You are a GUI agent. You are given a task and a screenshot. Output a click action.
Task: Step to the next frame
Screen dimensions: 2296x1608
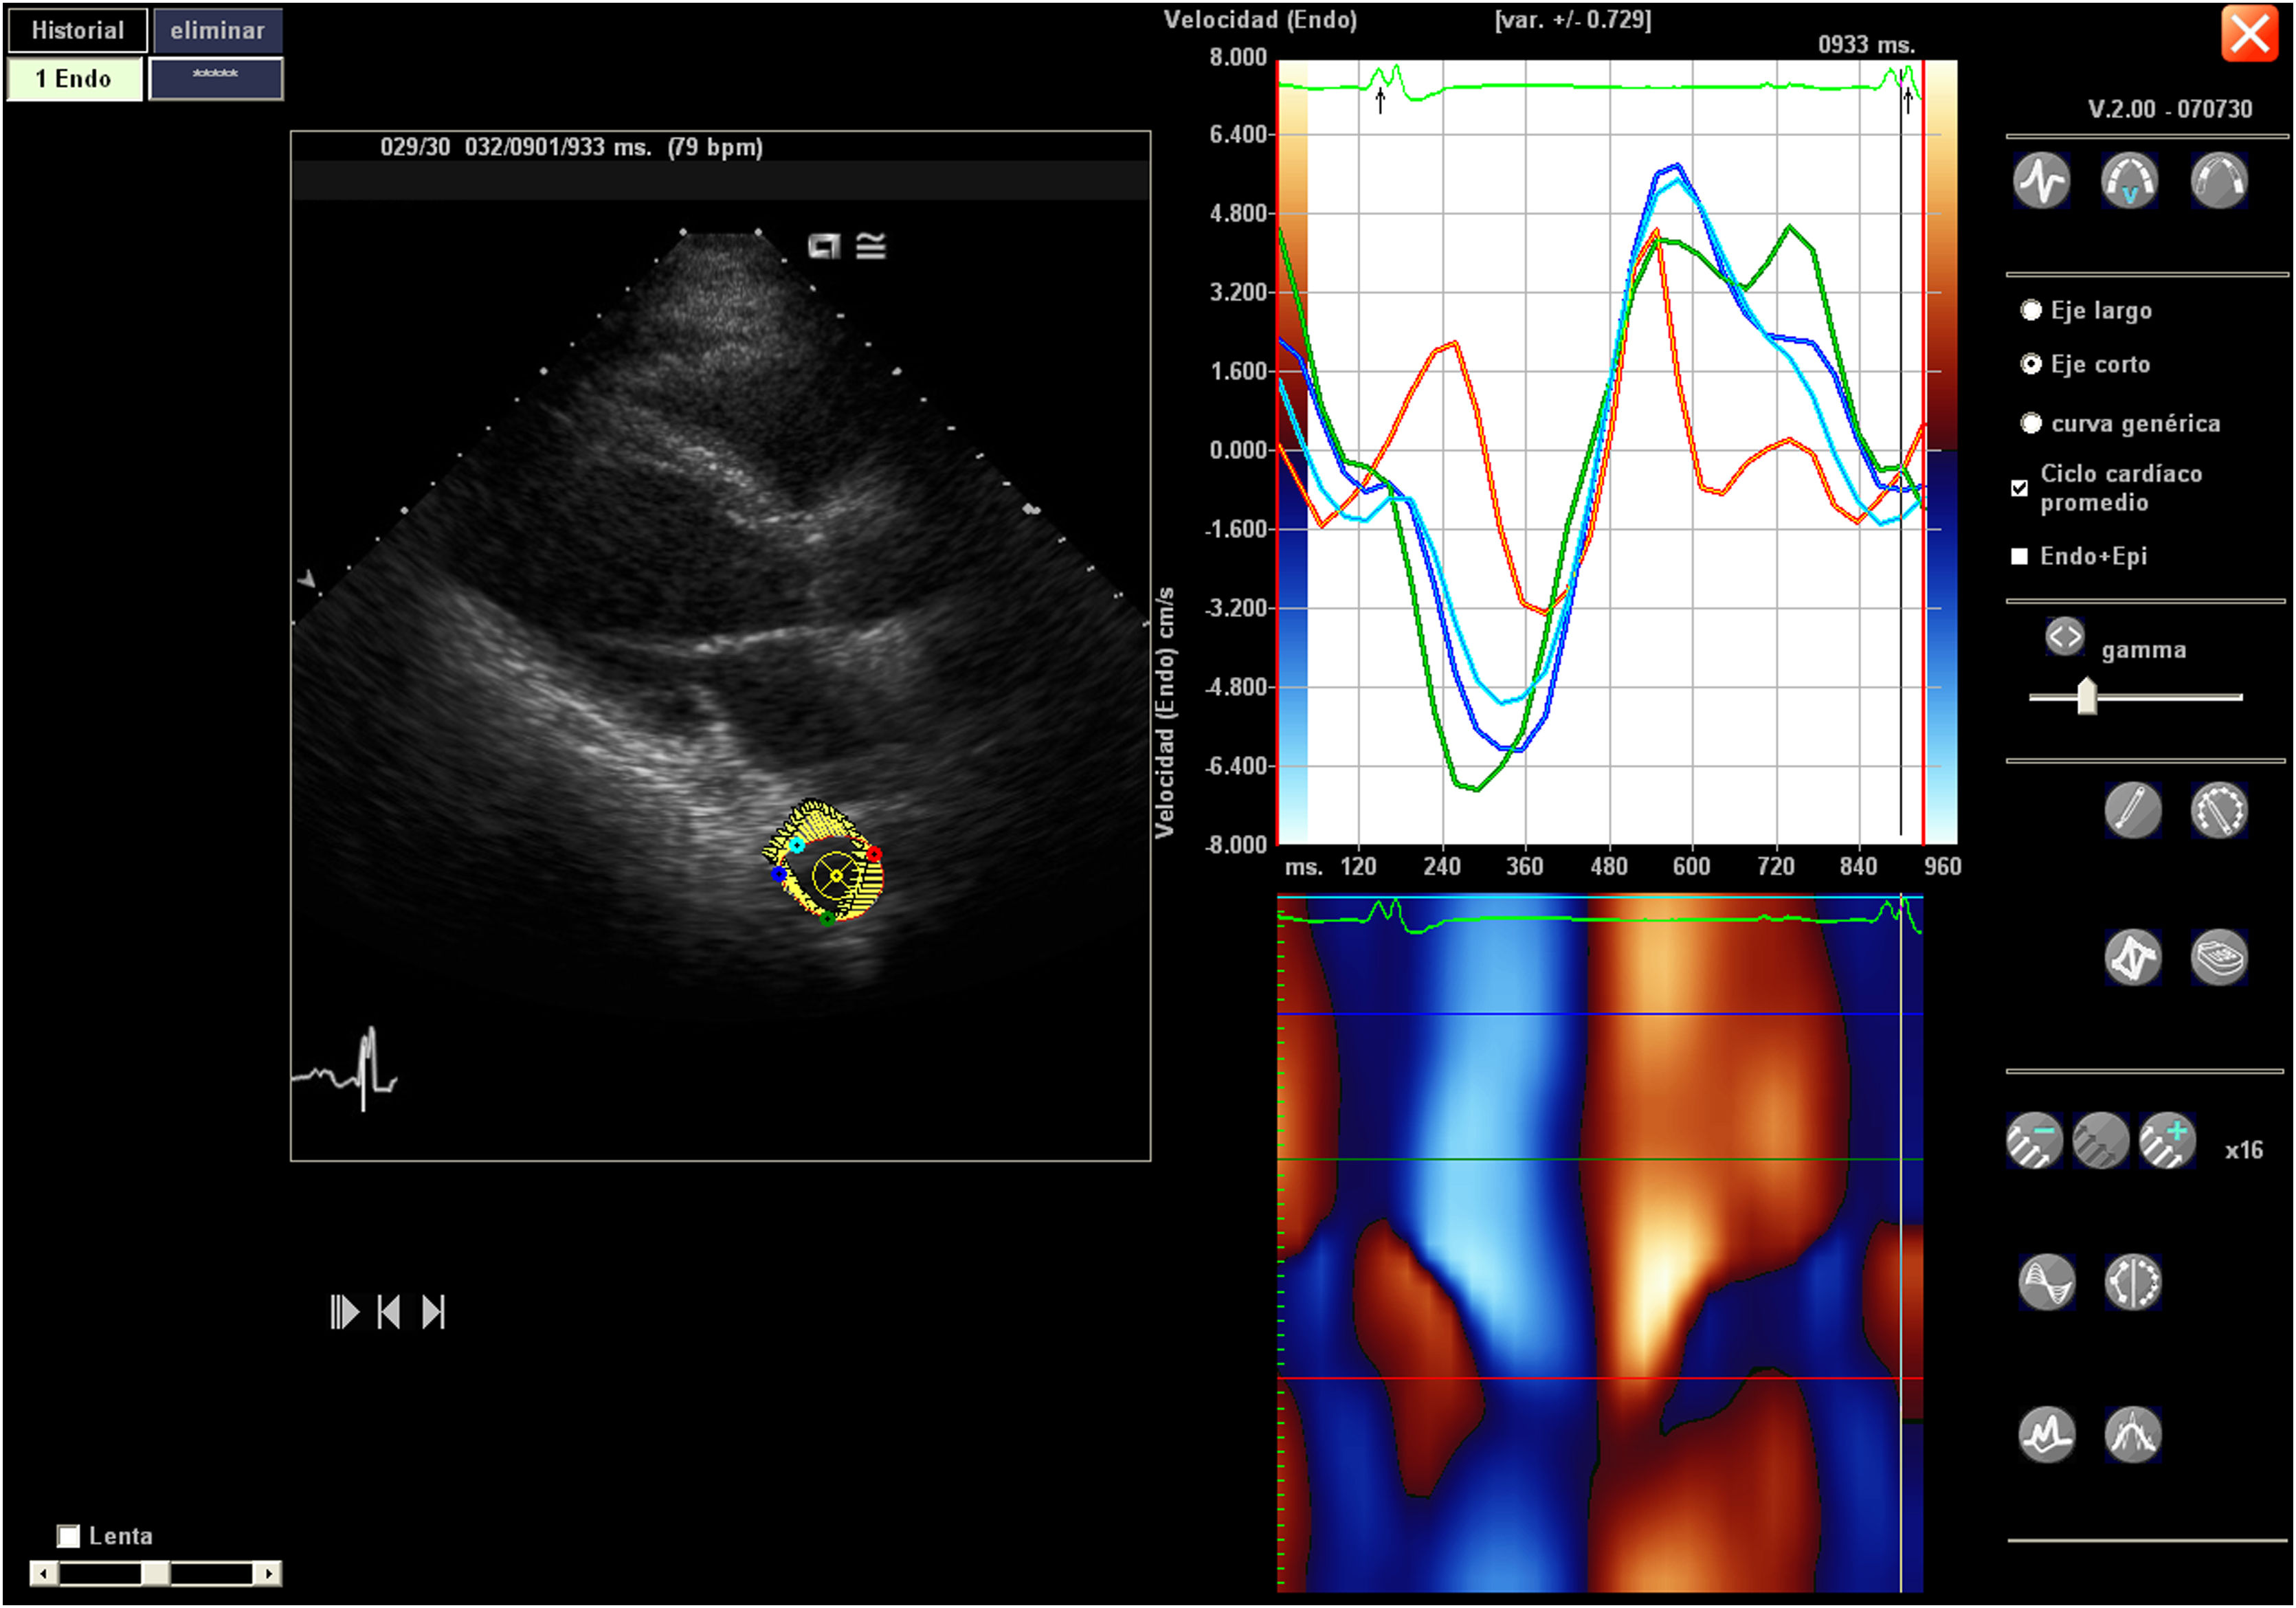tap(433, 1312)
